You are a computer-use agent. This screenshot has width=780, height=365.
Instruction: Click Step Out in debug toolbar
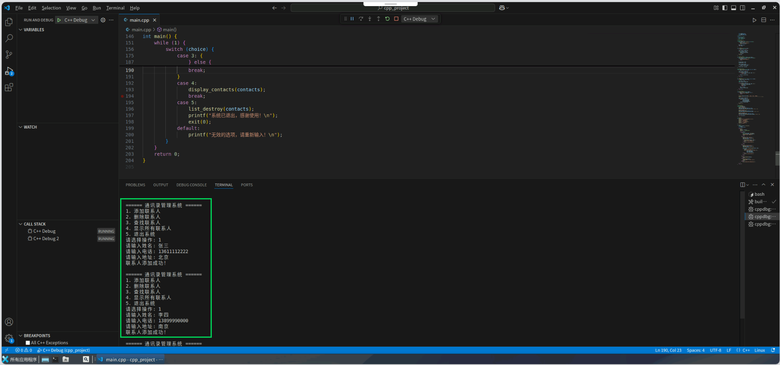pyautogui.click(x=378, y=19)
